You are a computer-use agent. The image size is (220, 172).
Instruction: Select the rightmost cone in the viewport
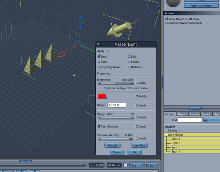(51, 52)
